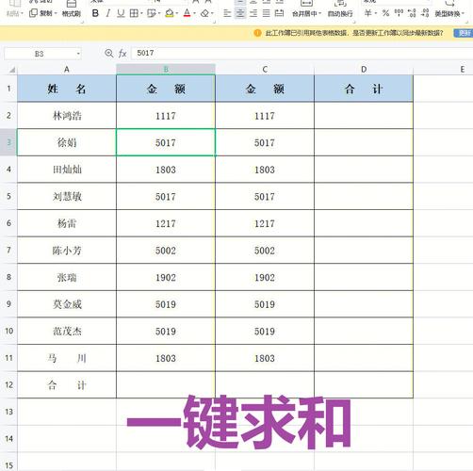Select row 12 header

8,384
